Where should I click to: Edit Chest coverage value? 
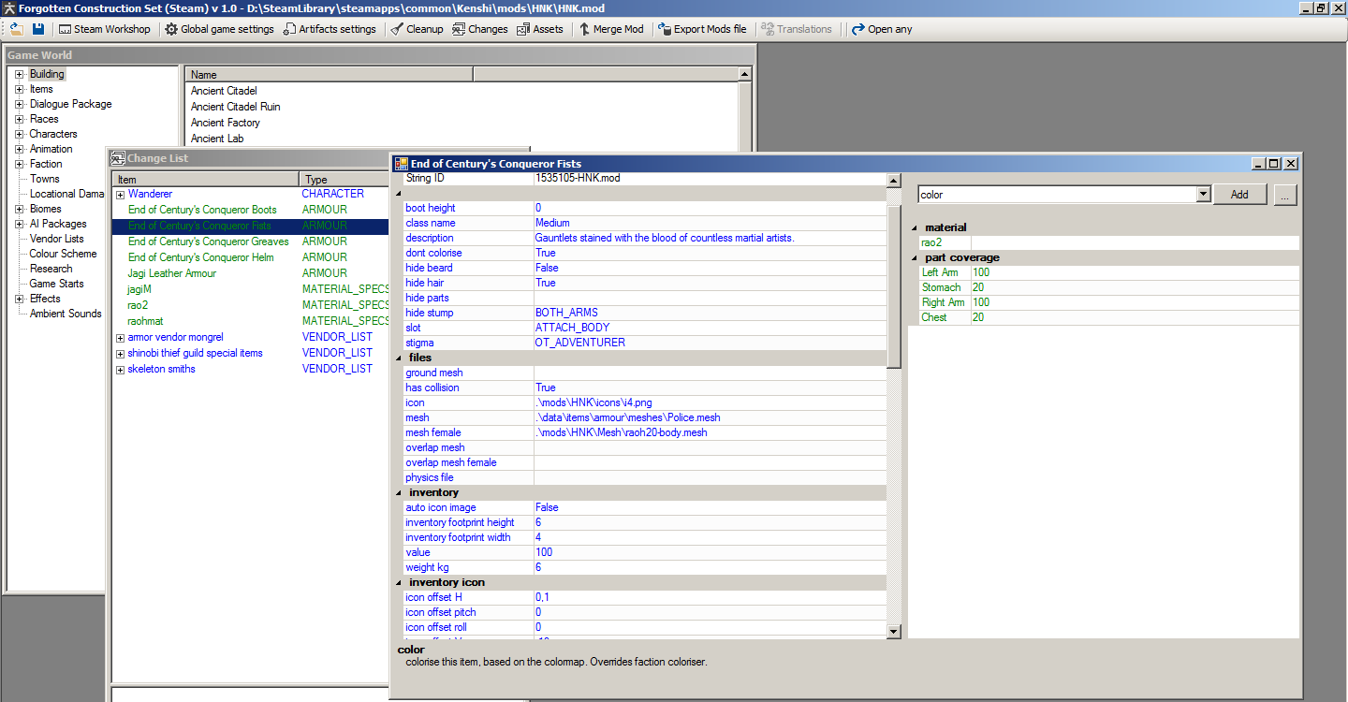(x=1135, y=317)
